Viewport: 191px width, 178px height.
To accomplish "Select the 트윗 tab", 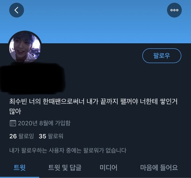I will pos(19,168).
